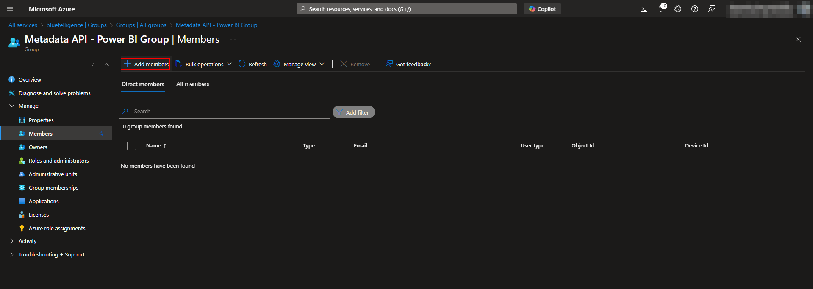
Task: Open Cloud Shell from the top bar
Action: (x=644, y=9)
